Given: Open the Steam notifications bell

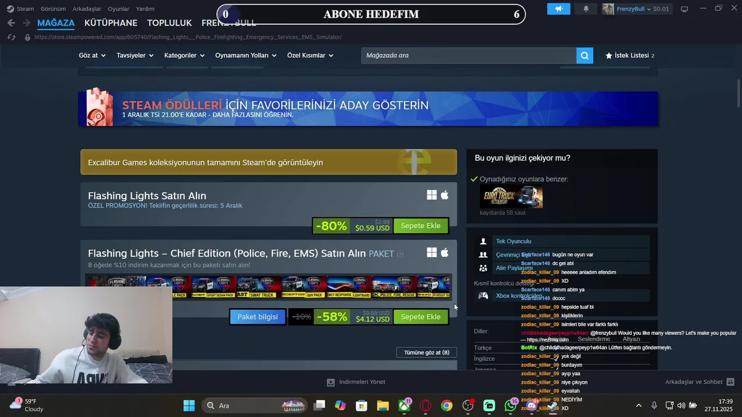Looking at the screenshot, I should (x=586, y=9).
